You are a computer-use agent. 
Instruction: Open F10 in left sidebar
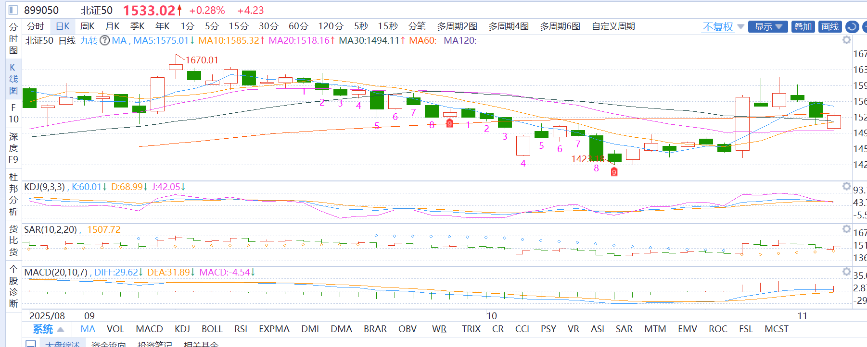pyautogui.click(x=13, y=113)
